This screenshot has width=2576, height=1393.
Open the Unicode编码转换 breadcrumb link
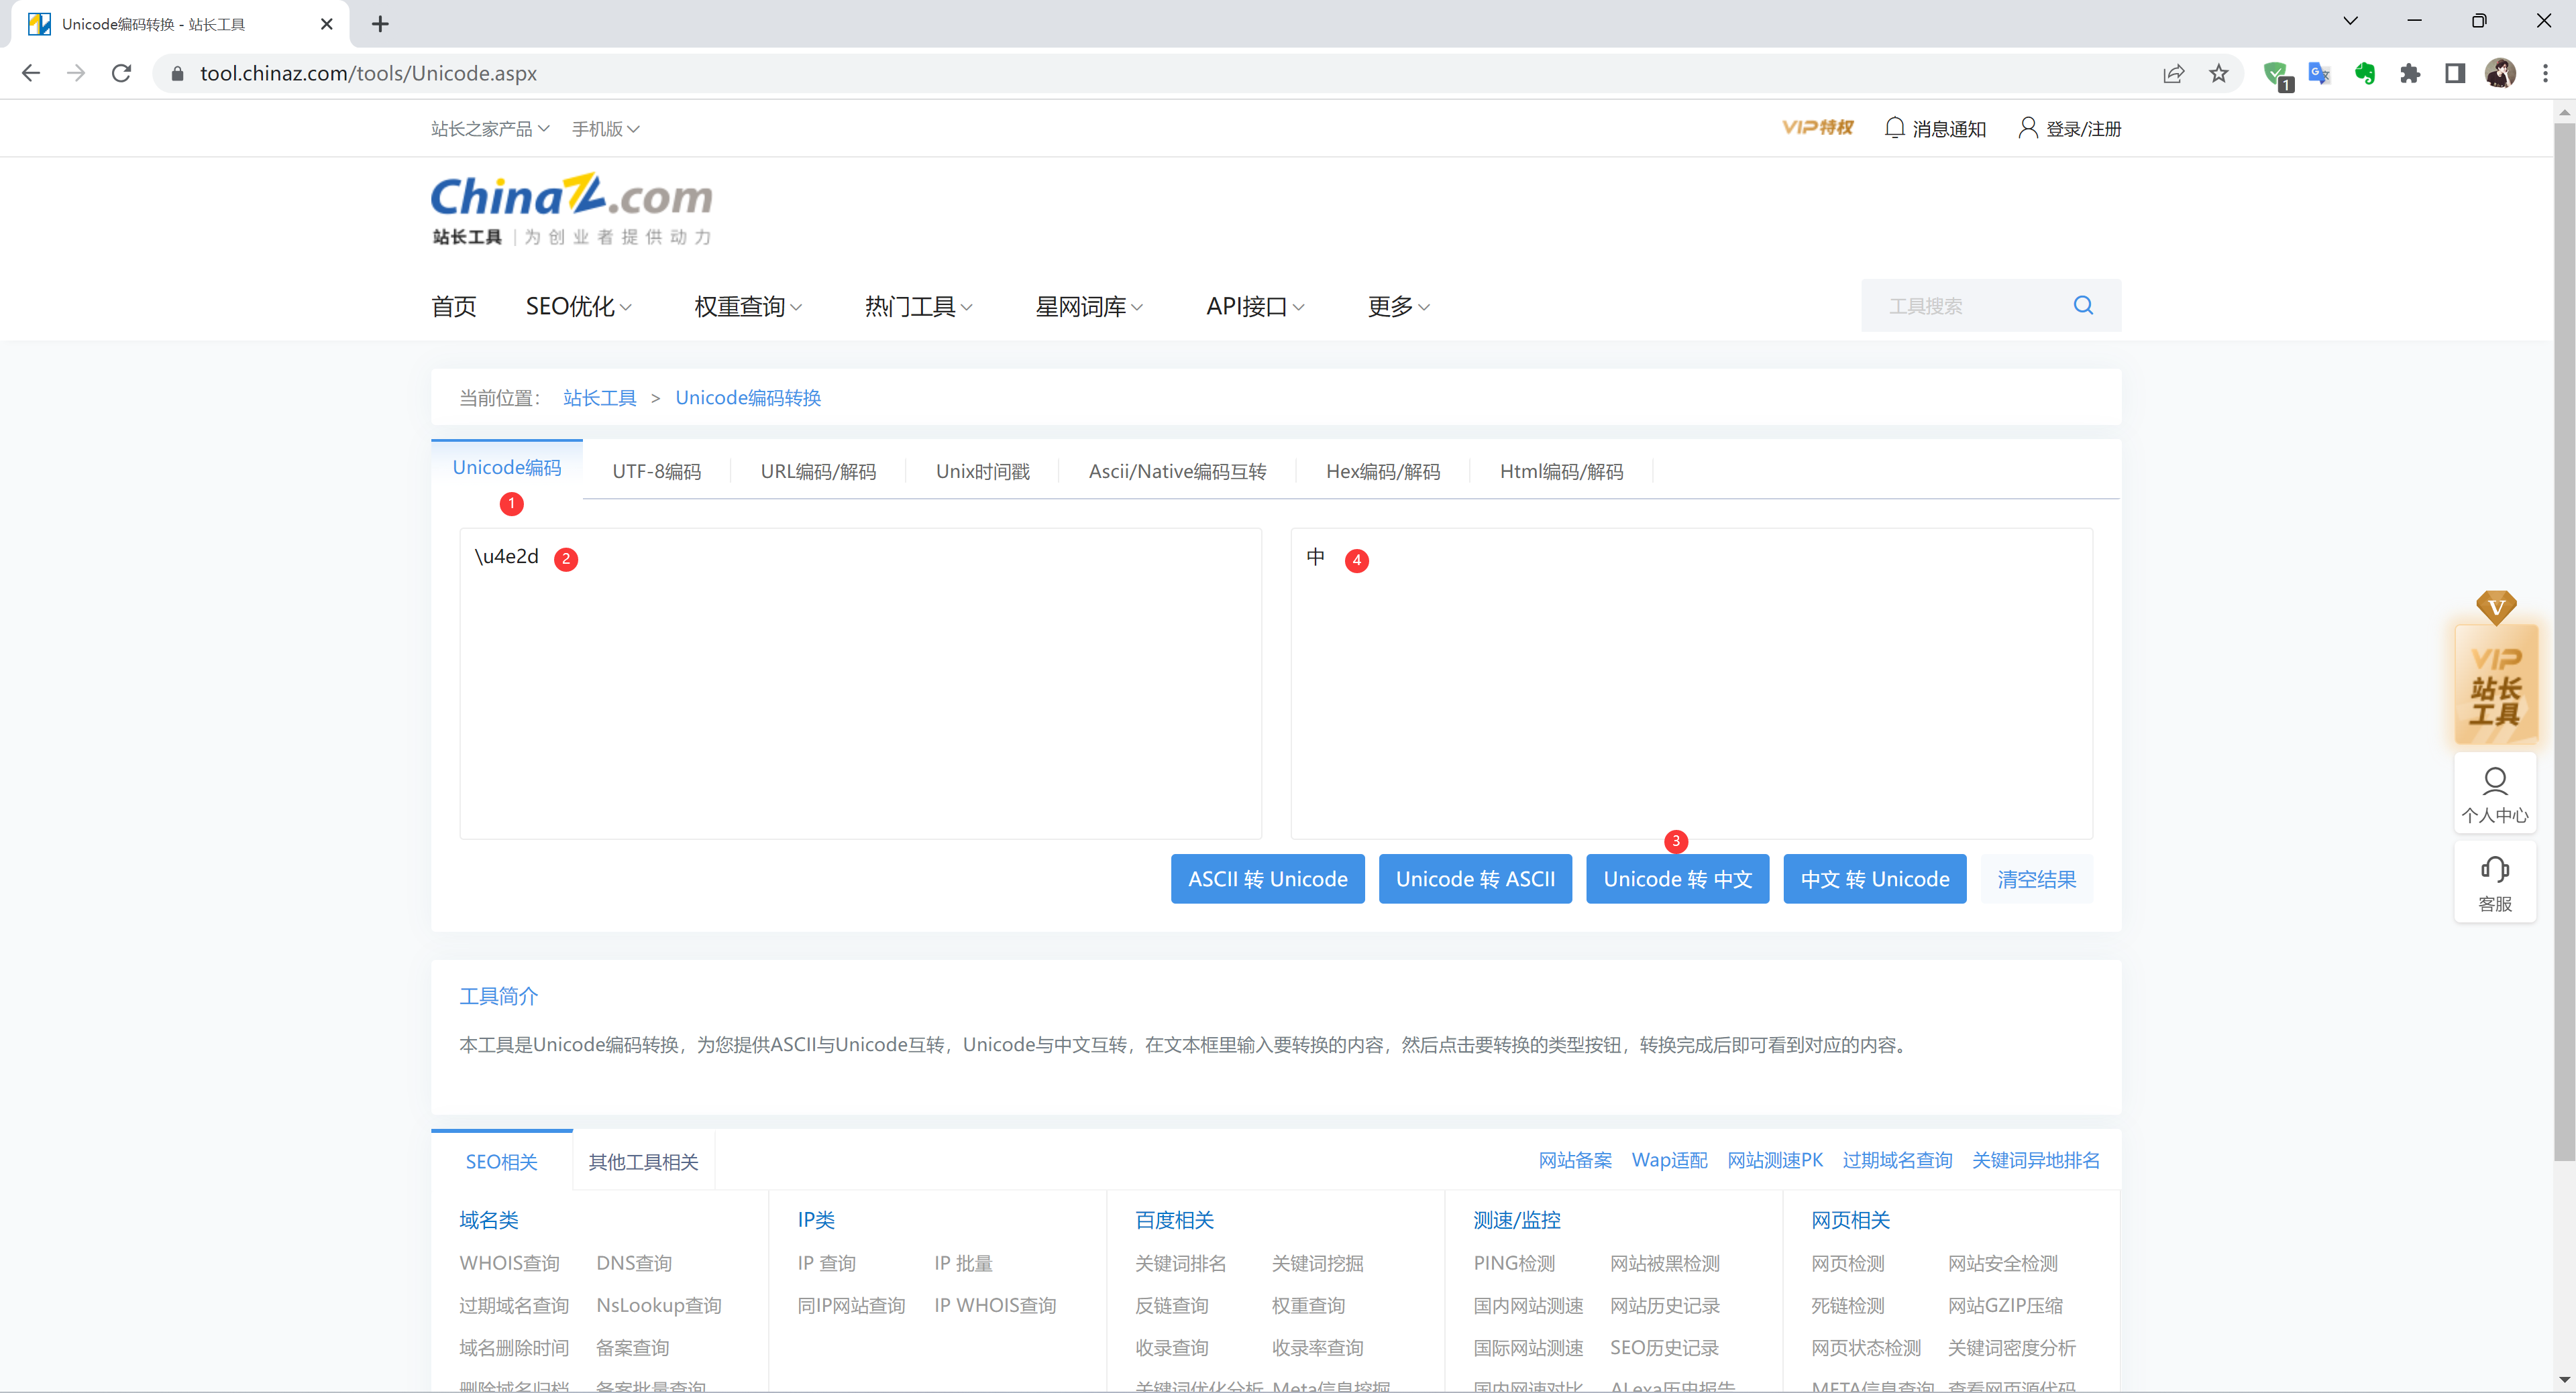tap(748, 398)
